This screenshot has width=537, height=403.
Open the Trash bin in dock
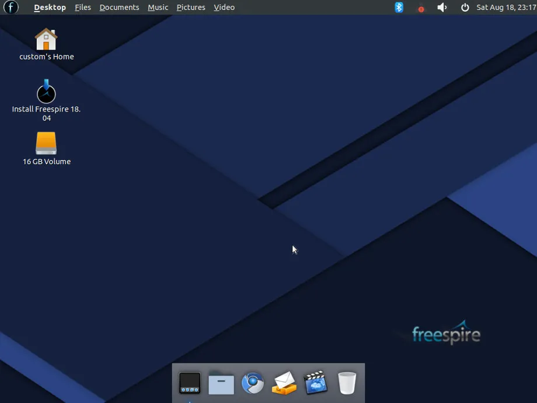[x=347, y=383]
